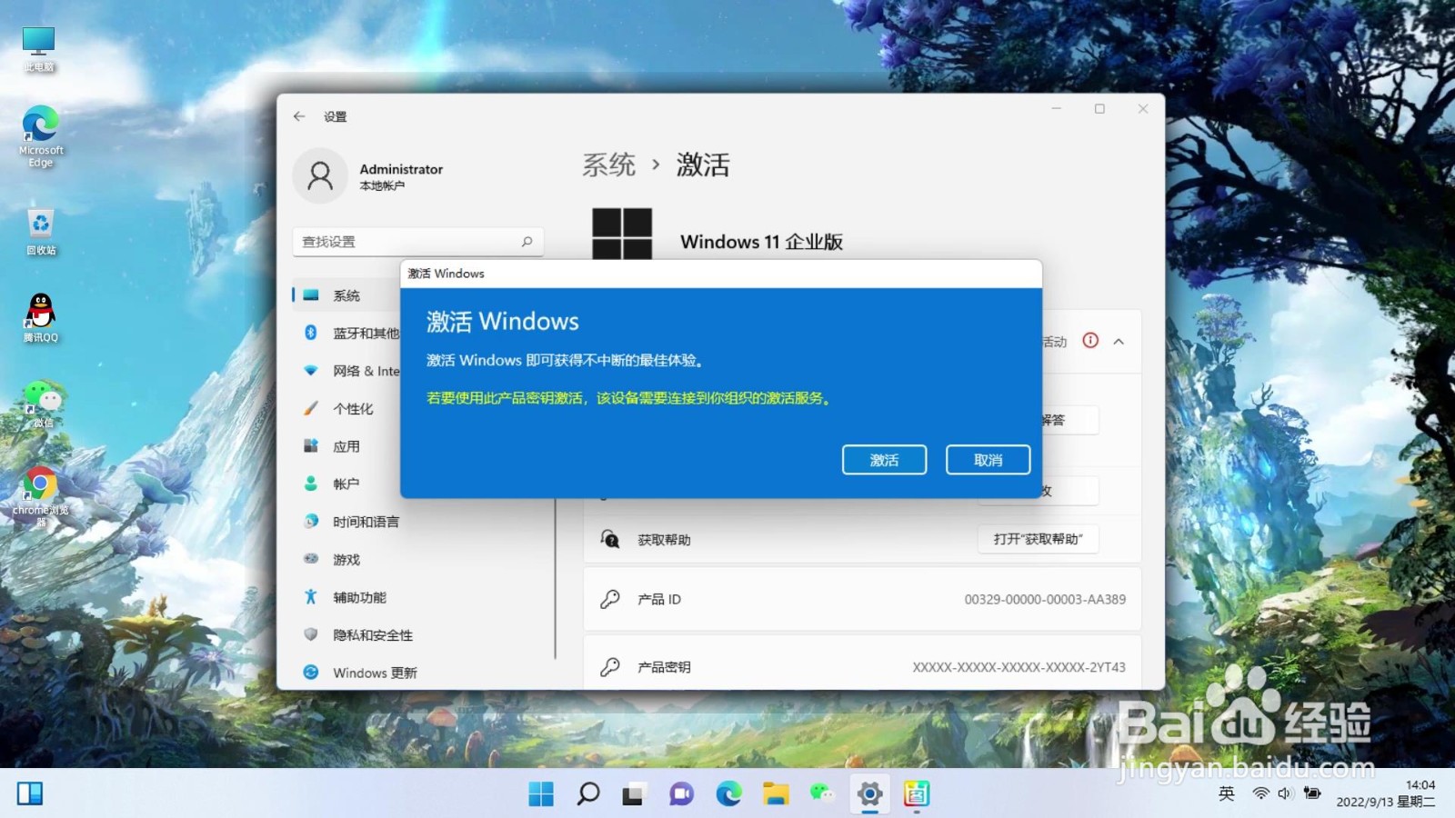The height and width of the screenshot is (818, 1455).
Task: Open the Windows Start button on taskbar
Action: (541, 793)
